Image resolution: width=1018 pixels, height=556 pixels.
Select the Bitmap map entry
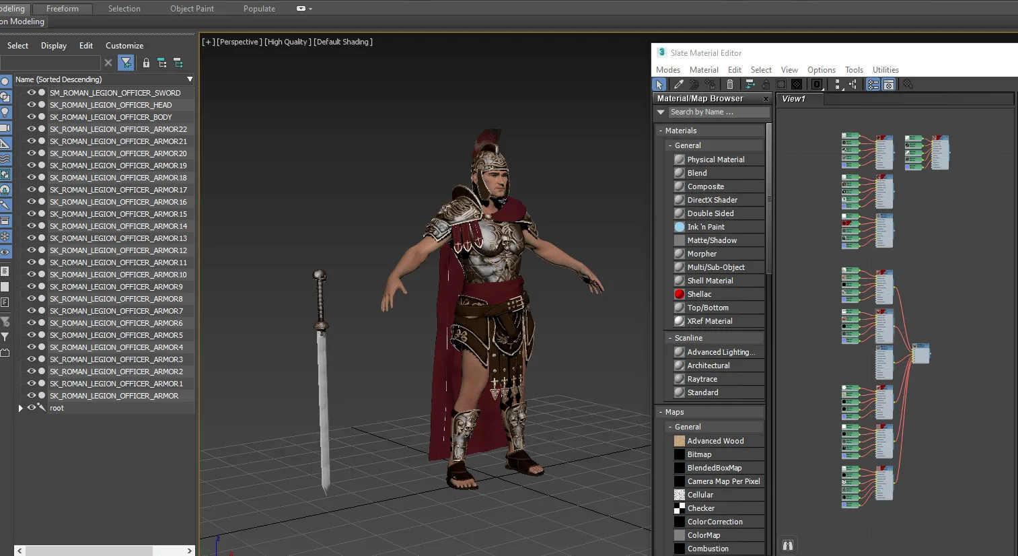(x=719, y=454)
